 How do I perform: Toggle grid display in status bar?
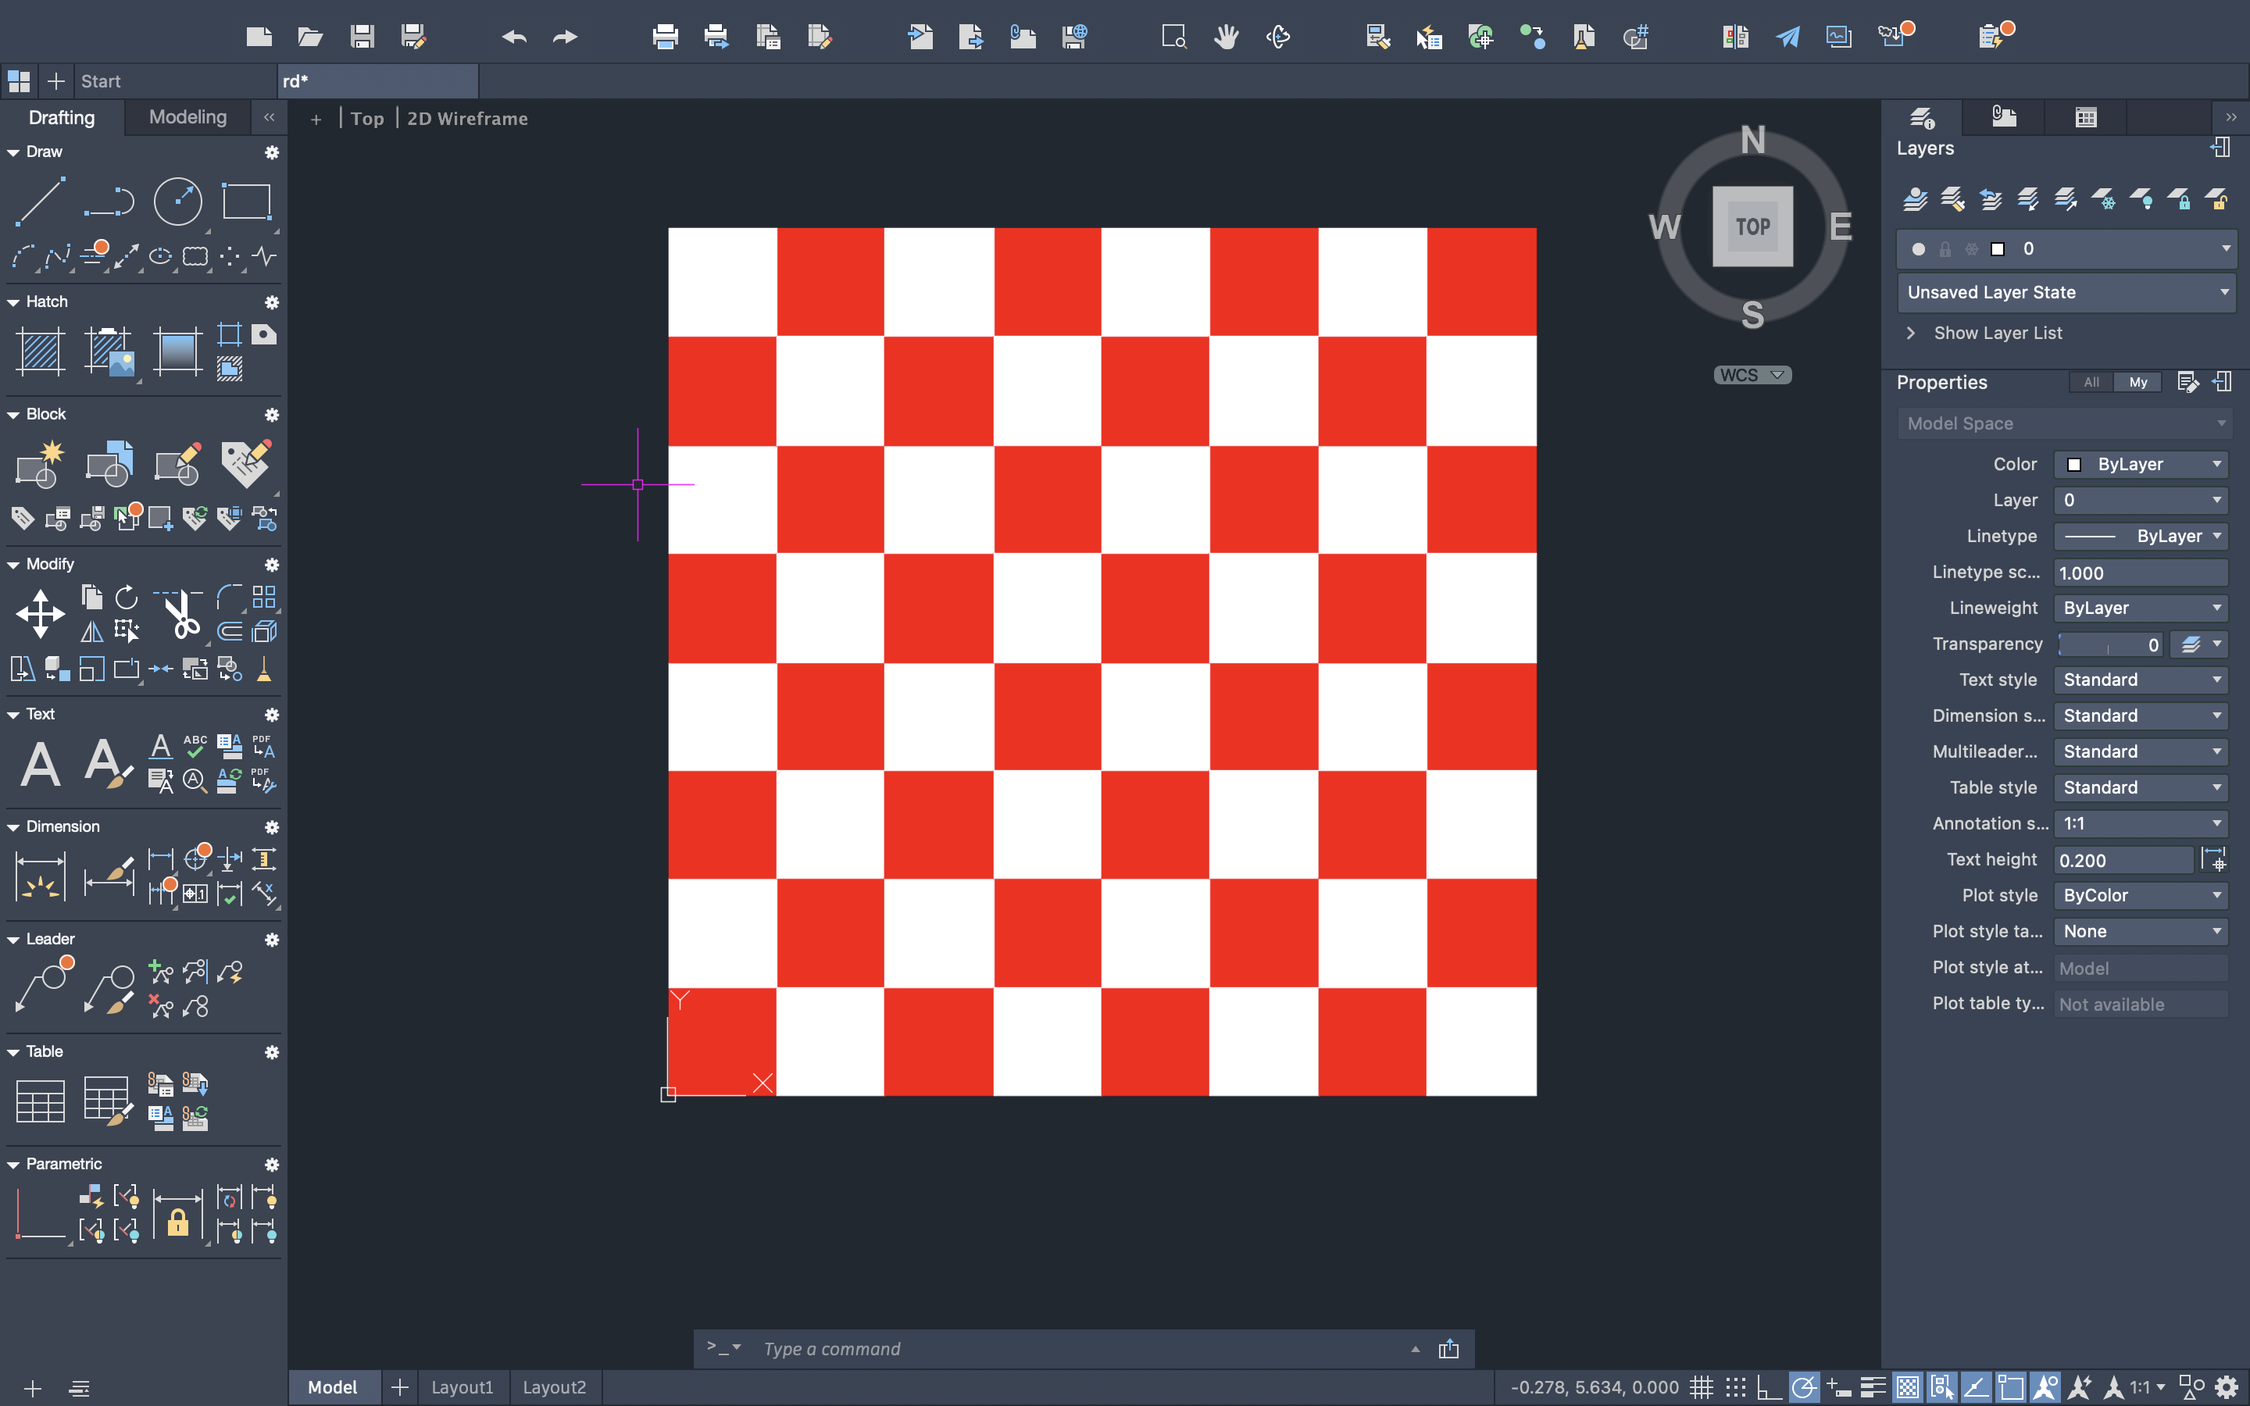(1702, 1387)
